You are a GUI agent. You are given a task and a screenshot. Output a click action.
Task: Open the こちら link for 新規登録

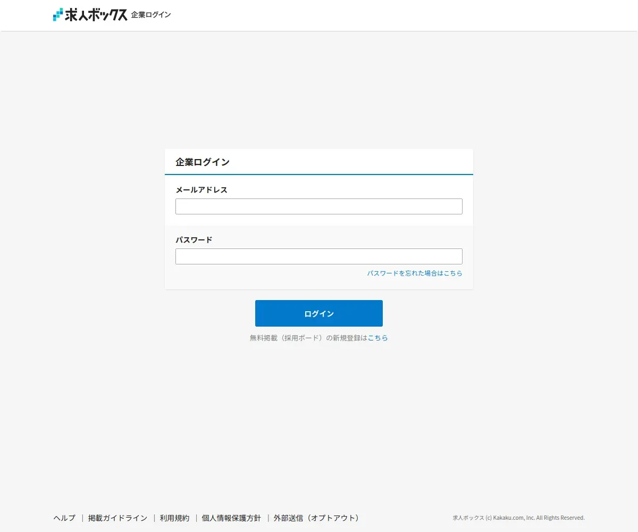tap(378, 338)
